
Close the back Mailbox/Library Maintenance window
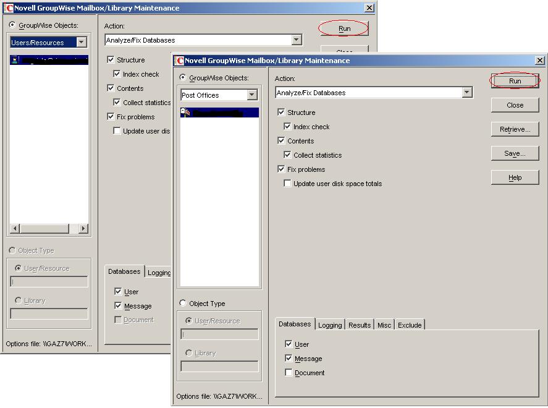coord(369,8)
